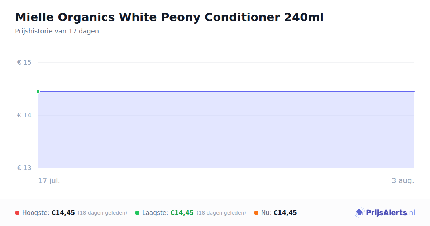Screen dimensions: 430x226
Task: Click the Nu current price €14,45
Action: [285, 213]
